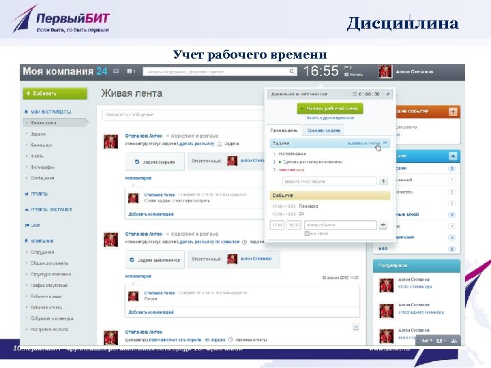
Task: Click the user avatar in the top header
Action: (385, 72)
